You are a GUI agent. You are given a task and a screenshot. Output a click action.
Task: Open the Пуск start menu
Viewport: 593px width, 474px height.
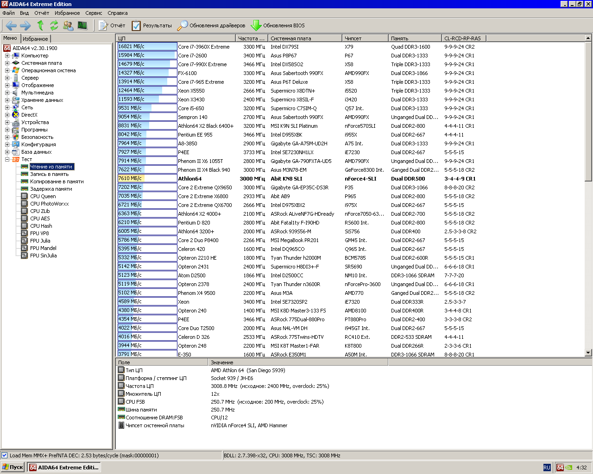(x=13, y=467)
